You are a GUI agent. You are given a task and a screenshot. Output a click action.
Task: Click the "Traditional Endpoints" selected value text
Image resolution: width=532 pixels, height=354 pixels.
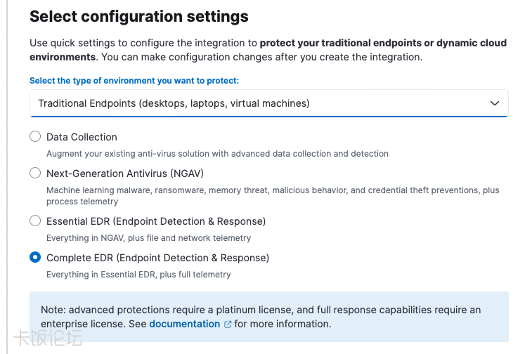pos(174,103)
